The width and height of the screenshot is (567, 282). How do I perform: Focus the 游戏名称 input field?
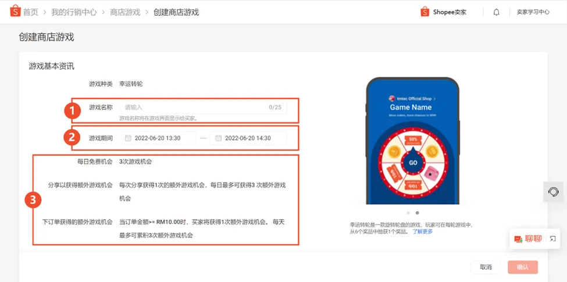coord(203,108)
